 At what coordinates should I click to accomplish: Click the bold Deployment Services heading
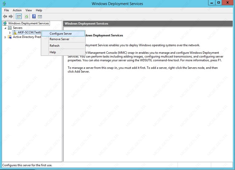(104, 35)
